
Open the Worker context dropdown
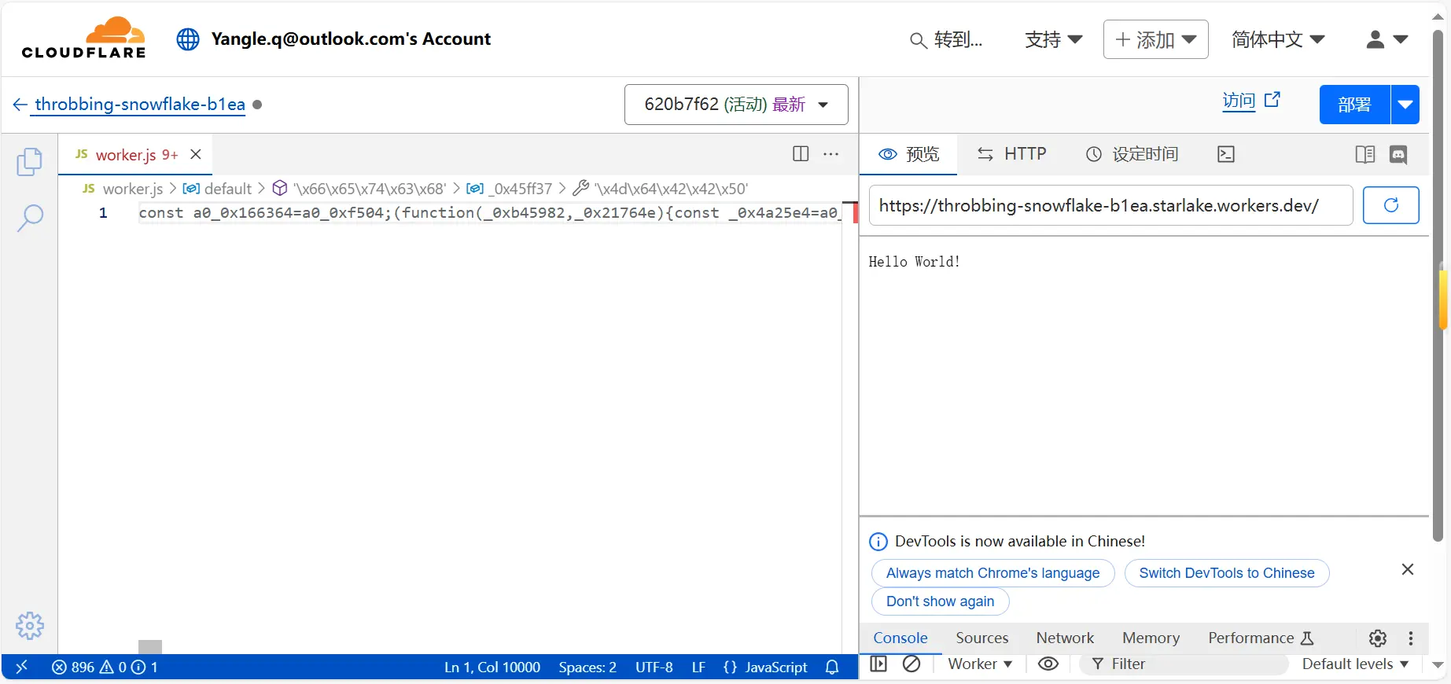click(980, 664)
